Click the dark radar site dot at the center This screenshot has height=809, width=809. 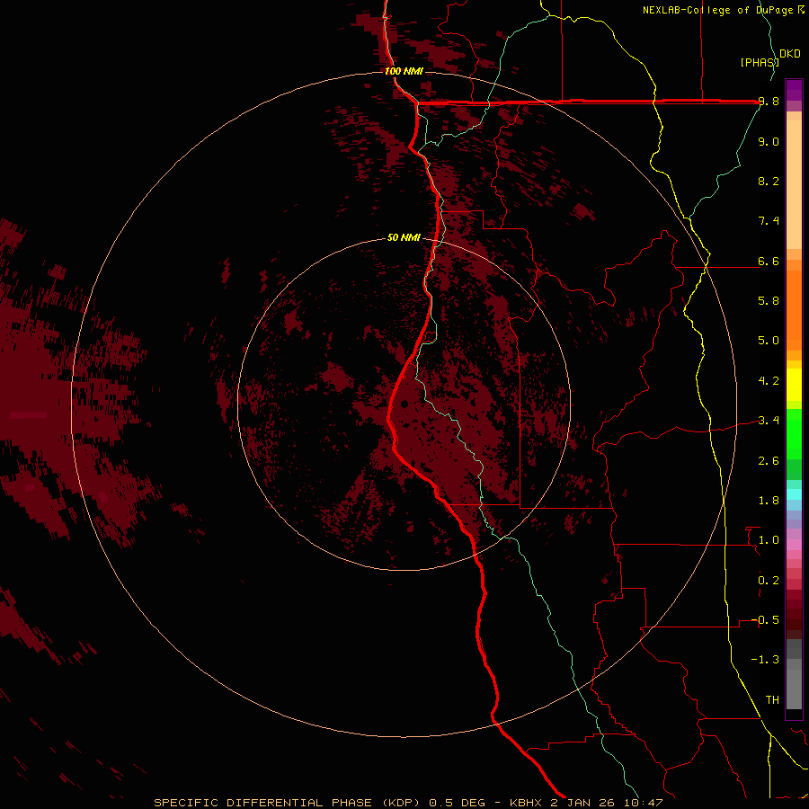(404, 404)
